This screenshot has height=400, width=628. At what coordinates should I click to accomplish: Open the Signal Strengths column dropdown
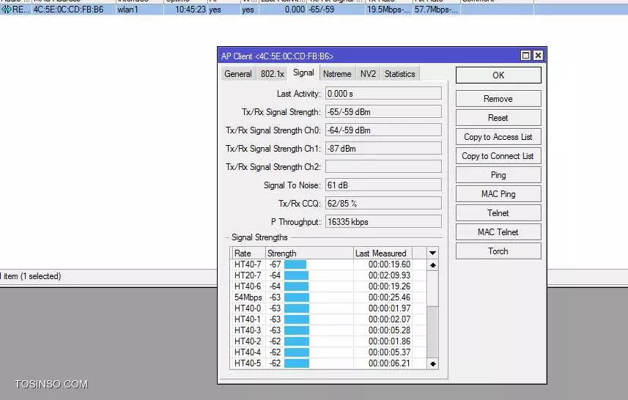tap(432, 253)
